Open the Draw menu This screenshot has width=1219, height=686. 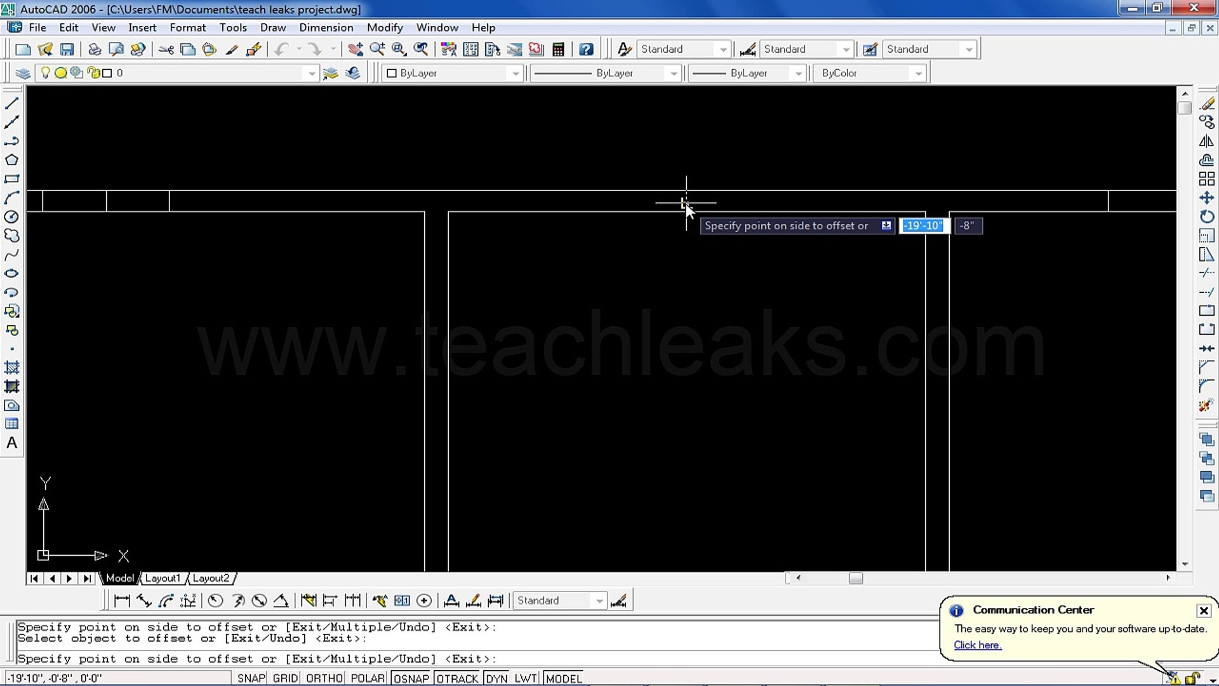click(273, 27)
